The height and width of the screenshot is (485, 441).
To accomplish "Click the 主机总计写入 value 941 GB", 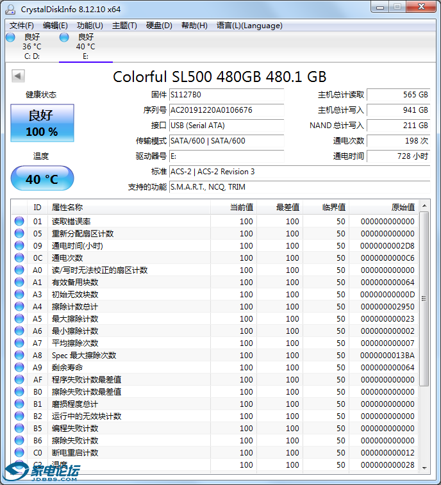I will (x=399, y=110).
